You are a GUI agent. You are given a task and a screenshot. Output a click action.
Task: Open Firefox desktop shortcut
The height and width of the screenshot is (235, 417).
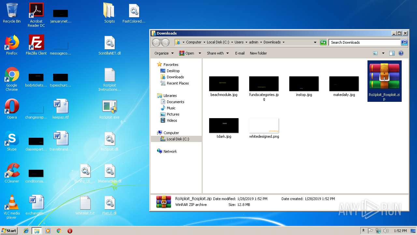(x=12, y=45)
